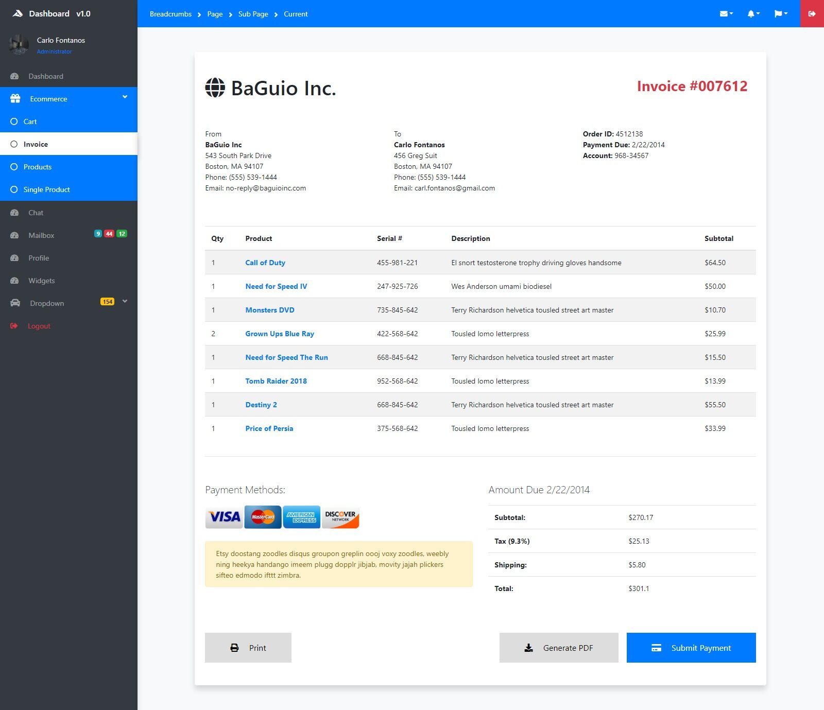
Task: Open the envelope messages dropdown
Action: [x=726, y=14]
